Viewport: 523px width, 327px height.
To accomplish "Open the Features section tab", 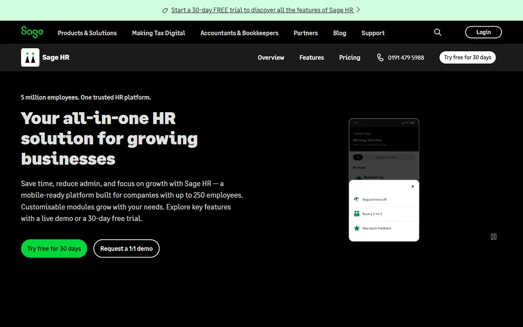I will [x=311, y=58].
